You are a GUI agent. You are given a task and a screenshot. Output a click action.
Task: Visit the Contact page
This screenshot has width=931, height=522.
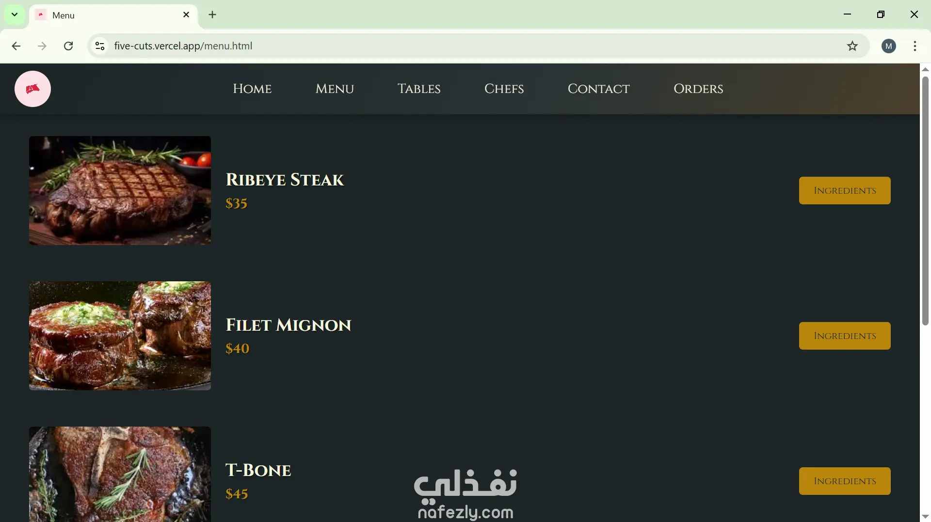coord(599,89)
